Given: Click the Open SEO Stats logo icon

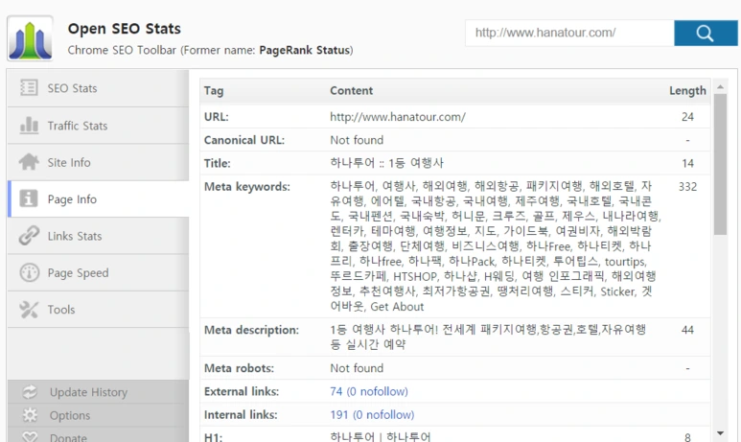Looking at the screenshot, I should pyautogui.click(x=30, y=38).
